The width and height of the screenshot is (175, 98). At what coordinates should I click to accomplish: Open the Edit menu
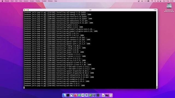click(16, 1)
